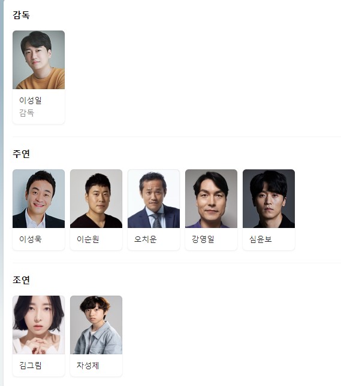Open 심윤보 actor photo

[268, 199]
